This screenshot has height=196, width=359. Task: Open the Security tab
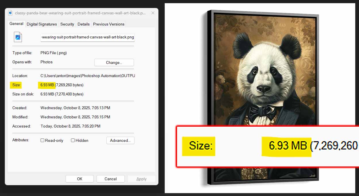pyautogui.click(x=67, y=24)
